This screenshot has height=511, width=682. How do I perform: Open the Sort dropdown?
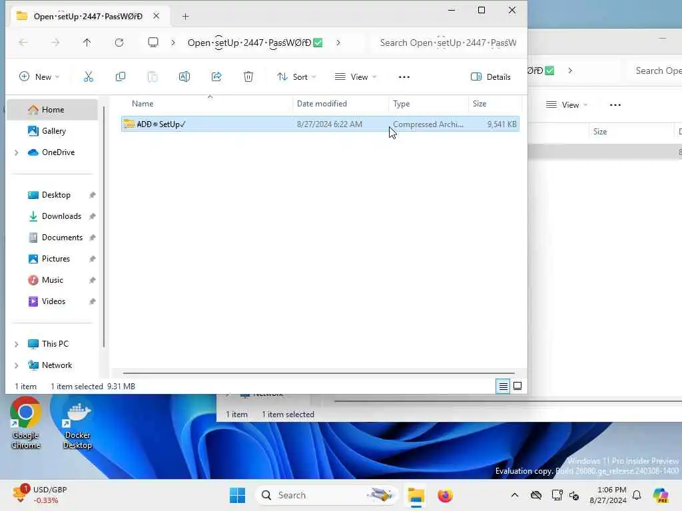click(296, 77)
